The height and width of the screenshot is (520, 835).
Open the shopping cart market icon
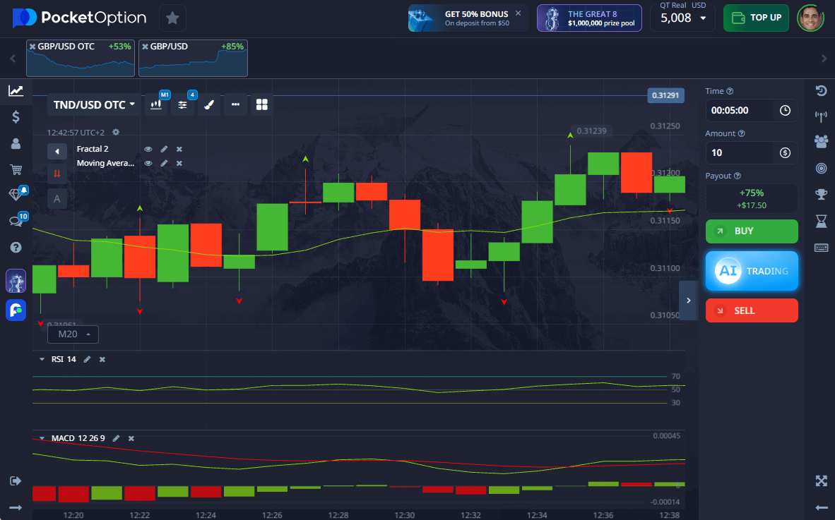(x=16, y=169)
